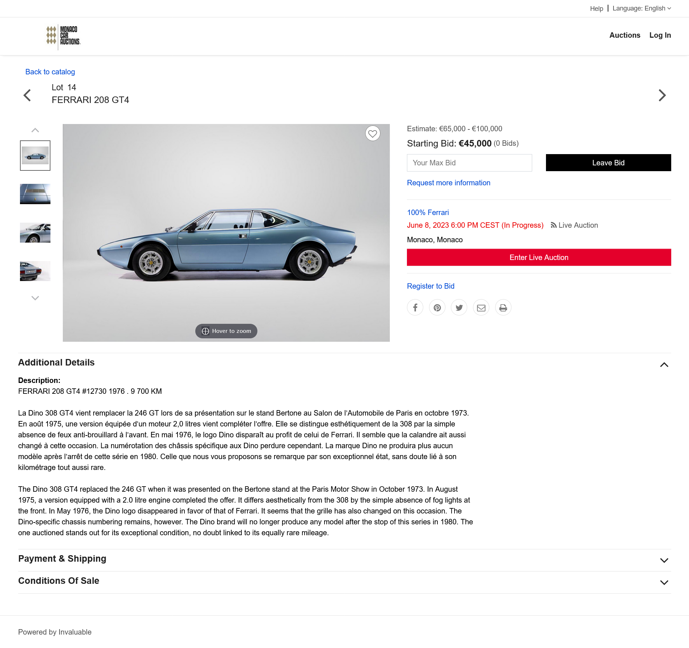The width and height of the screenshot is (689, 648).
Task: Select the rear engine cover thumbnail
Action: 35,194
